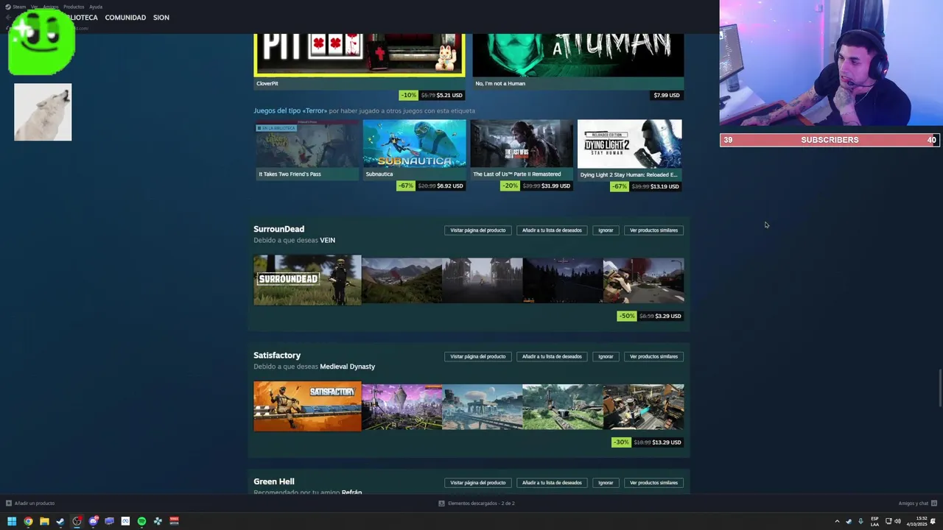Click SurrounDead $3.29 USD price

coord(668,316)
